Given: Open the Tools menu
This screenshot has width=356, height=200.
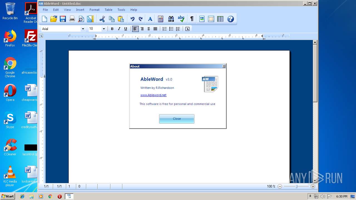Looking at the screenshot, I should pyautogui.click(x=121, y=10).
